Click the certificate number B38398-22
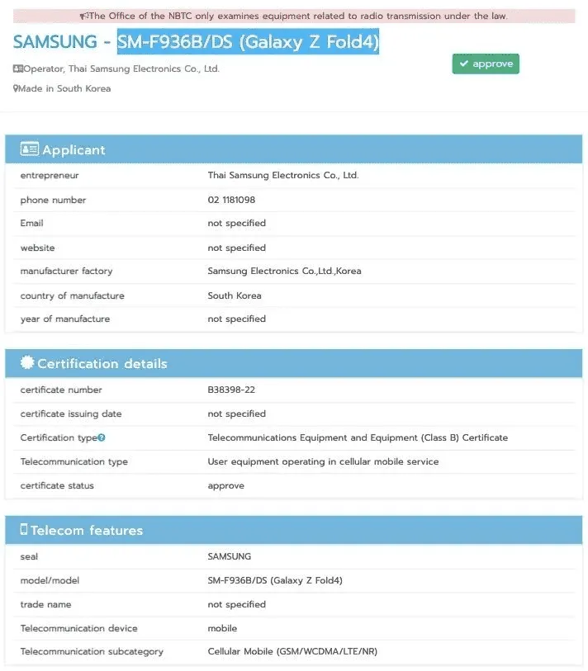Image resolution: width=588 pixels, height=671 pixels. [x=231, y=390]
